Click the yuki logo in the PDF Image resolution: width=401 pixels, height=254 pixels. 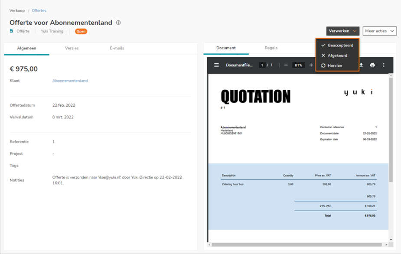tap(358, 92)
